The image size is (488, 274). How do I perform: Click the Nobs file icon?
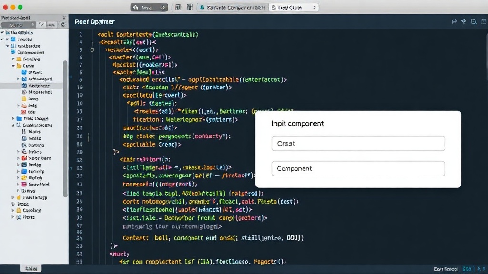coord(24,132)
